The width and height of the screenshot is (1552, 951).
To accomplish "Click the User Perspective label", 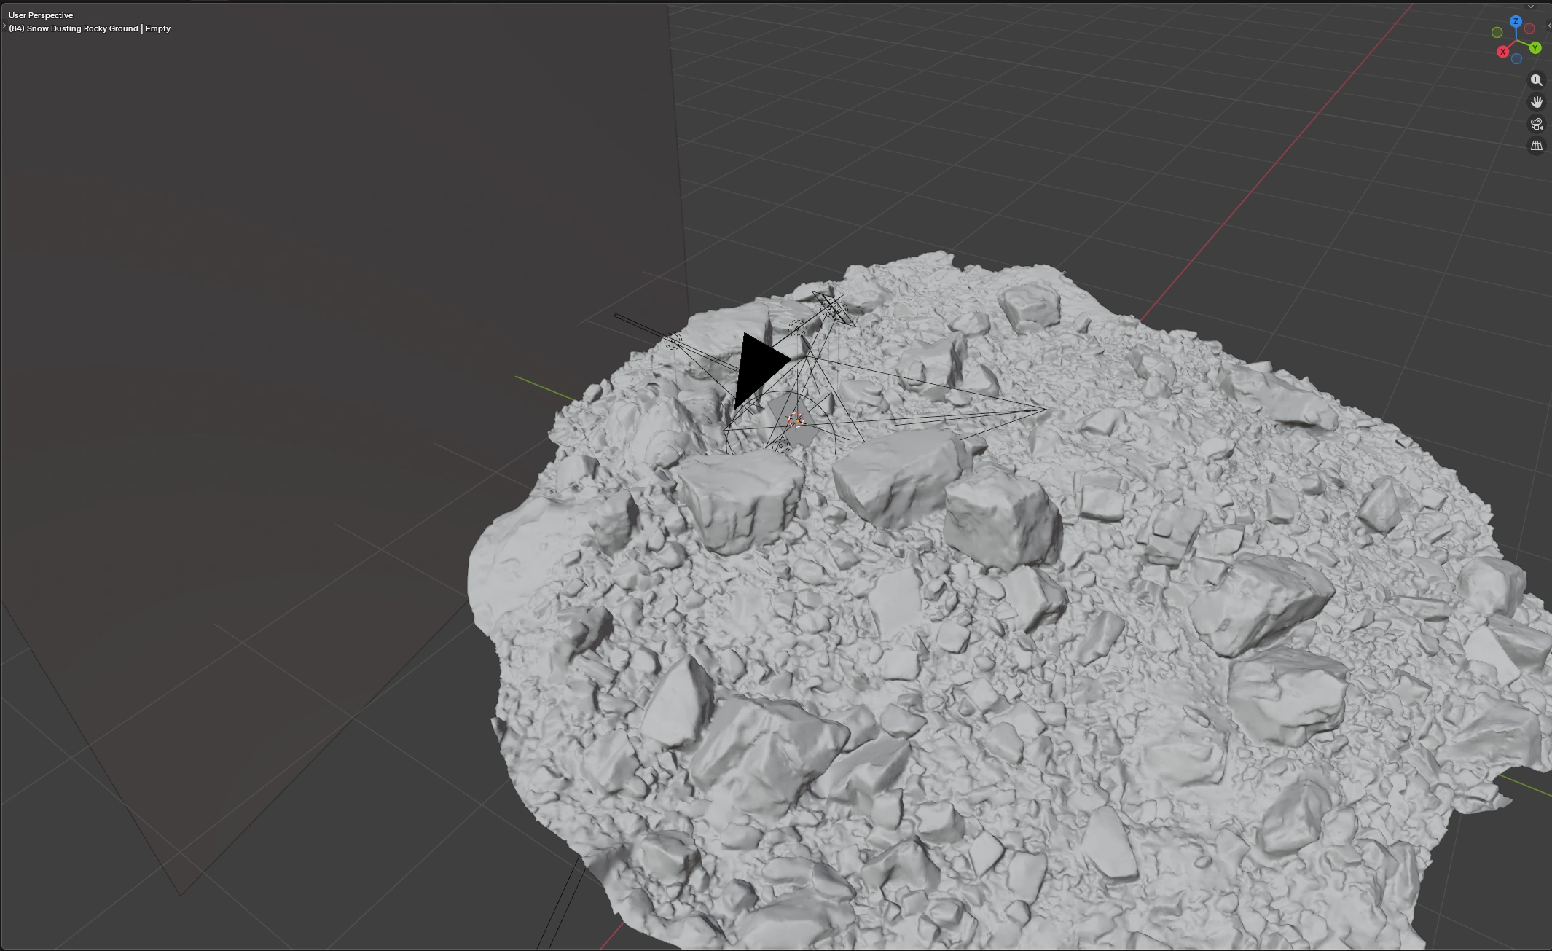I will [x=41, y=15].
